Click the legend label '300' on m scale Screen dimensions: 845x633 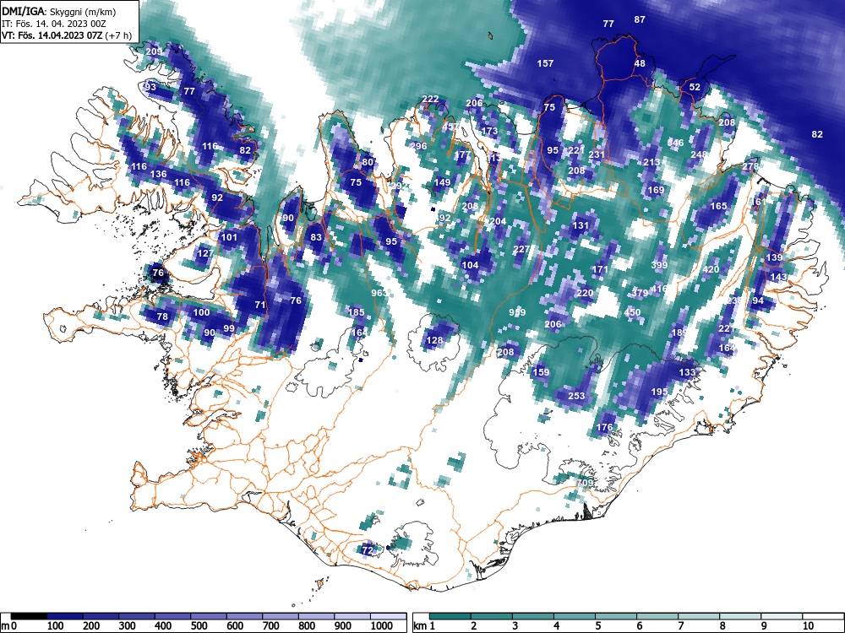[x=128, y=626]
